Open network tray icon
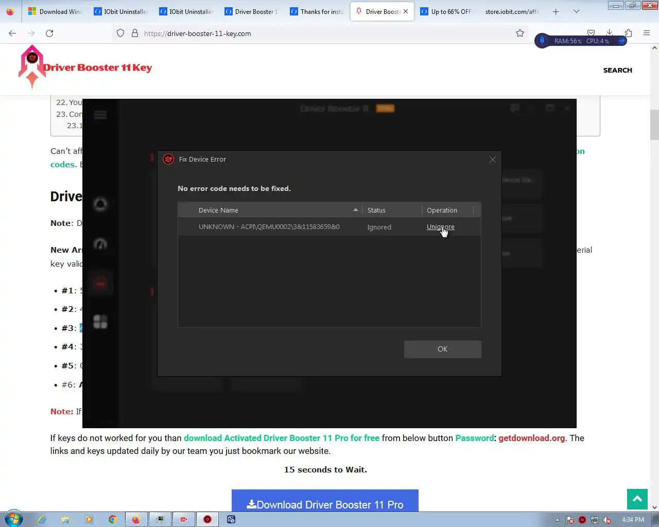The width and height of the screenshot is (659, 527). click(x=595, y=520)
